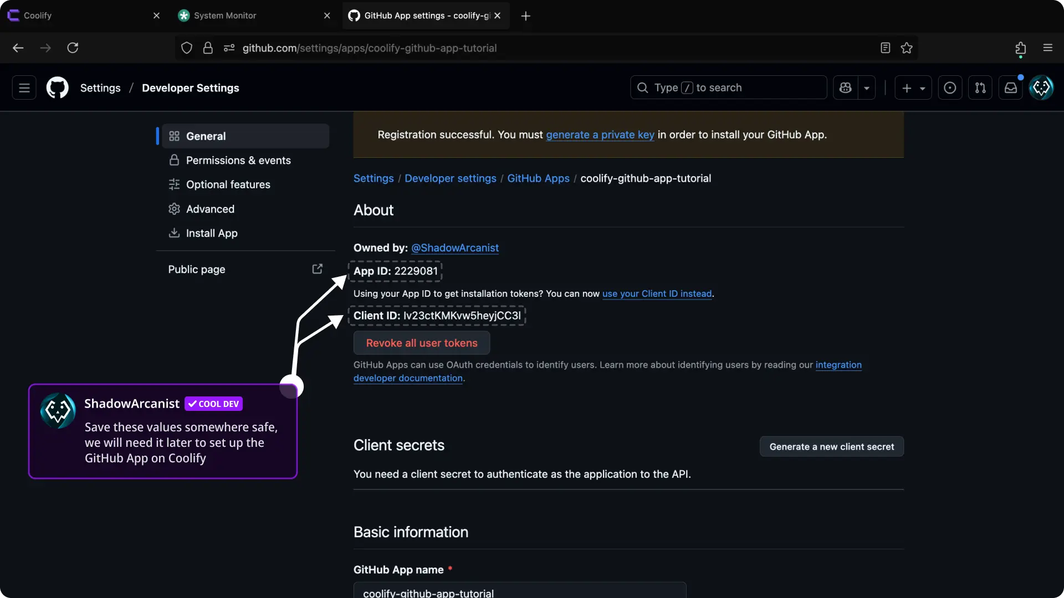The width and height of the screenshot is (1064, 598).
Task: Select Install App in sidebar
Action: click(x=212, y=233)
